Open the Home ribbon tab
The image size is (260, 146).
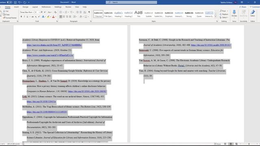point(7,7)
